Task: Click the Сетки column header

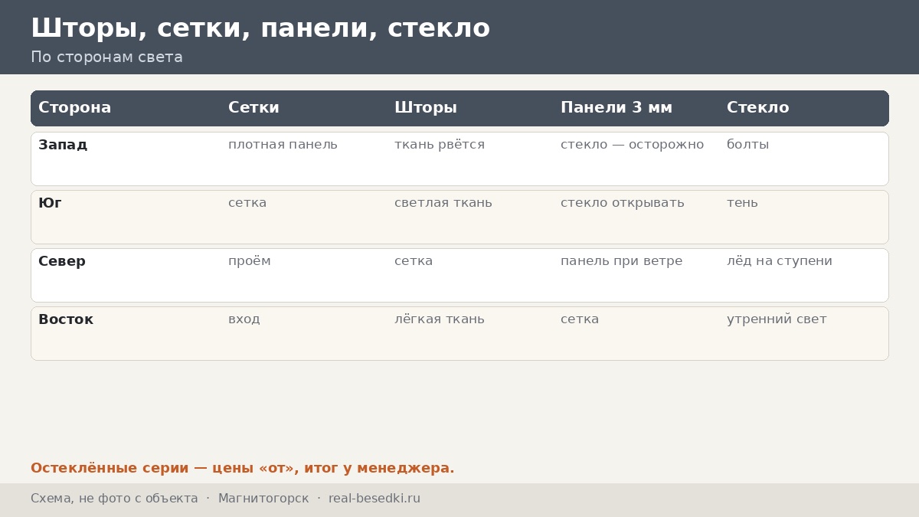Action: pos(253,108)
